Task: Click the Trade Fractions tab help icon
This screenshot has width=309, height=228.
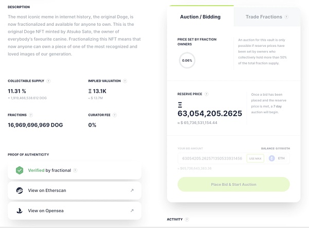Action: pyautogui.click(x=286, y=17)
